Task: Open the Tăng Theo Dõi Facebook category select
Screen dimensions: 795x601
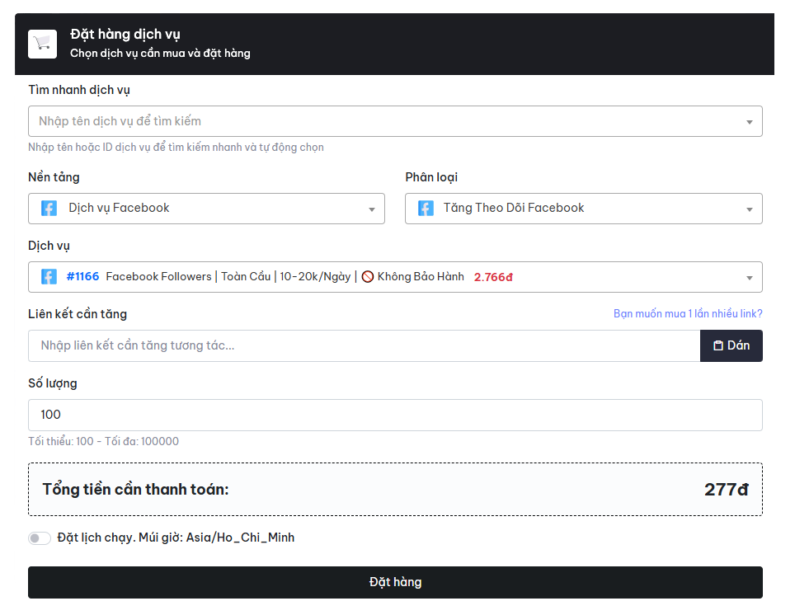Action: [584, 209]
